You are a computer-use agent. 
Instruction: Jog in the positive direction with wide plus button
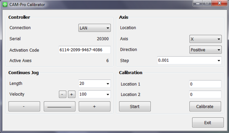pos(94,106)
